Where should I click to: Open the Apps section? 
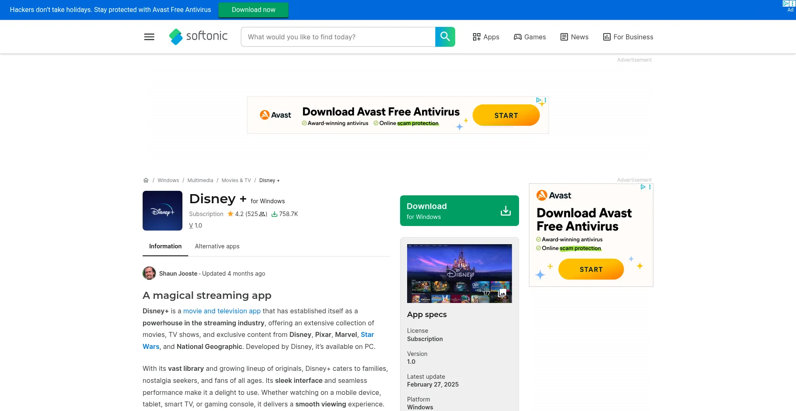coord(486,37)
